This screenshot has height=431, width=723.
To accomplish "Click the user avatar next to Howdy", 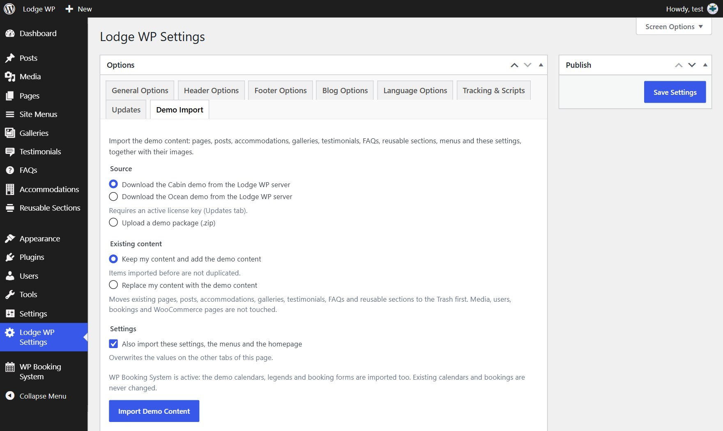I will [x=712, y=9].
